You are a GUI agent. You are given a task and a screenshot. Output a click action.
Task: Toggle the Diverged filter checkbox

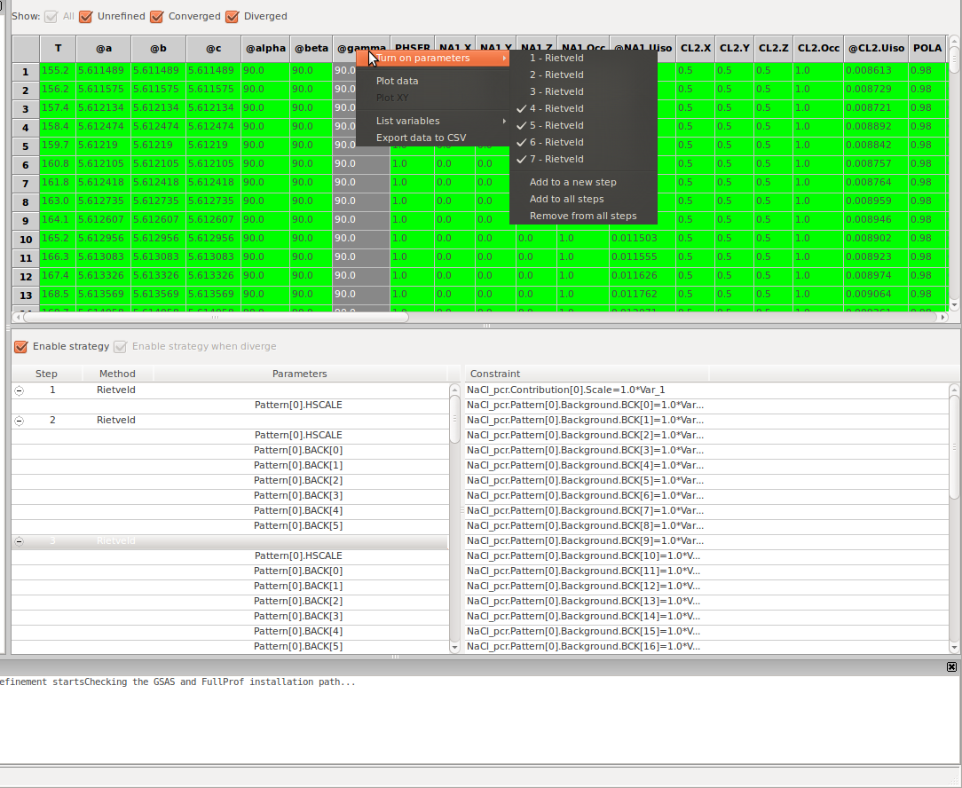(232, 17)
